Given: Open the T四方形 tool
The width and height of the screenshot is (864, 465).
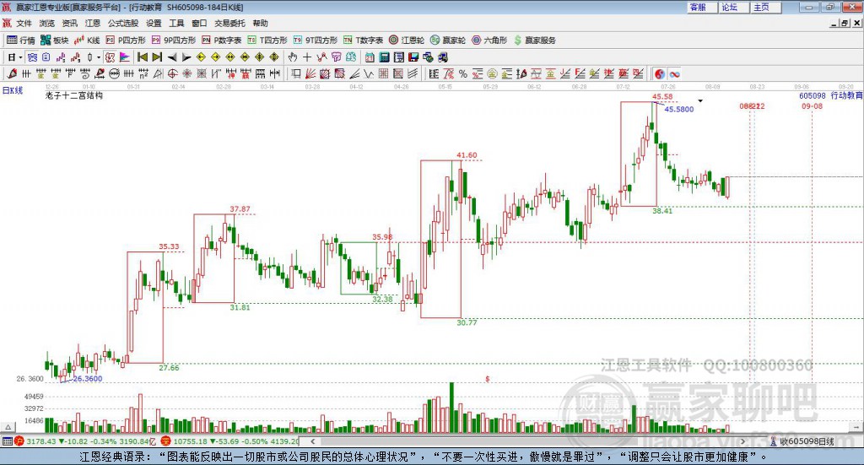Looking at the screenshot, I should [x=267, y=41].
